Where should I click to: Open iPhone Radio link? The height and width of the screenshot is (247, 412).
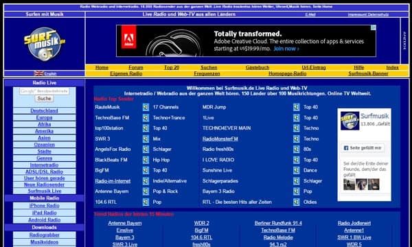44,206
